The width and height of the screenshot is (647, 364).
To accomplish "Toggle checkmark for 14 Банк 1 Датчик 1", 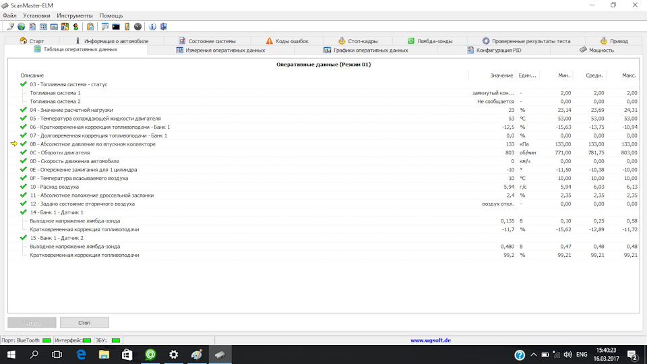I will pos(24,212).
